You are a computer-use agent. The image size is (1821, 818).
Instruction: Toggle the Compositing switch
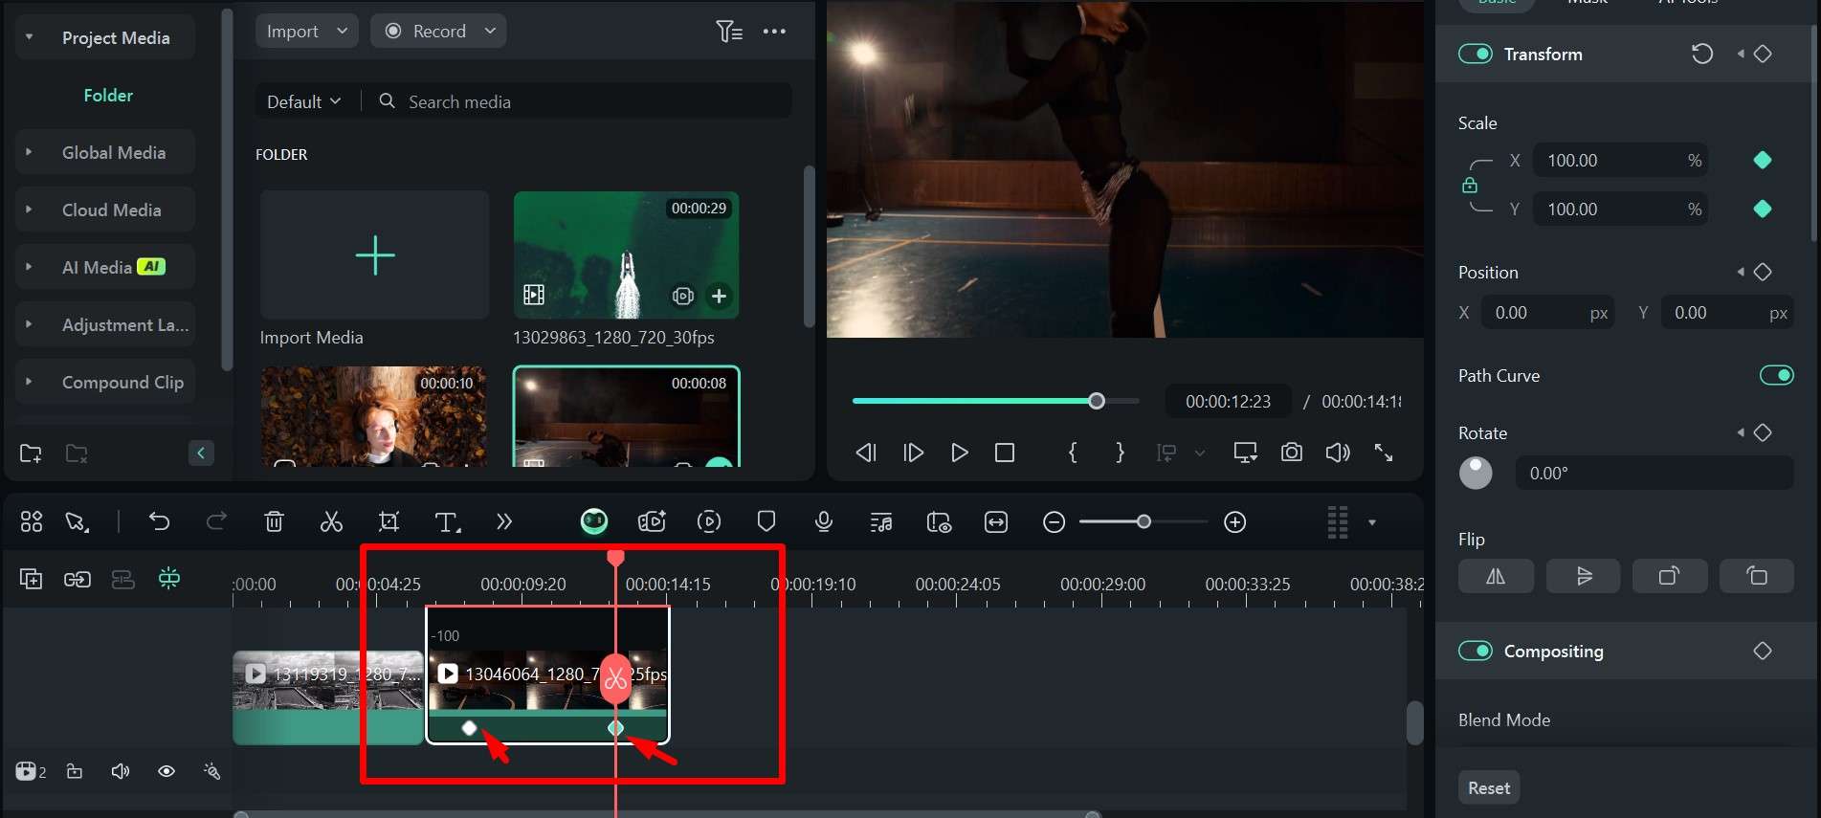1476,651
